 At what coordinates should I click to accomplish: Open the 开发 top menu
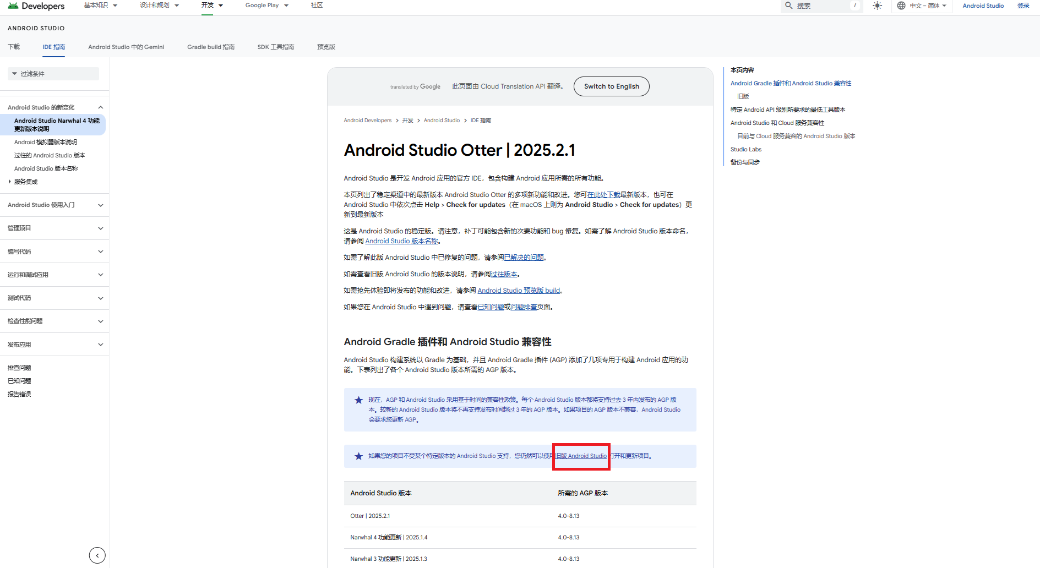[212, 5]
